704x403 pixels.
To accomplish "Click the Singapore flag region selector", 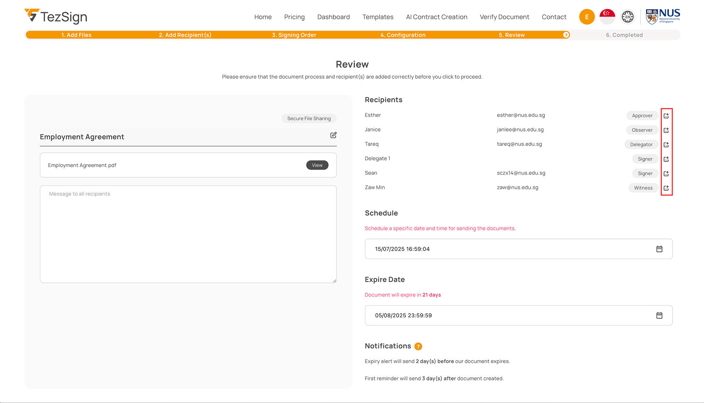I will tap(607, 17).
